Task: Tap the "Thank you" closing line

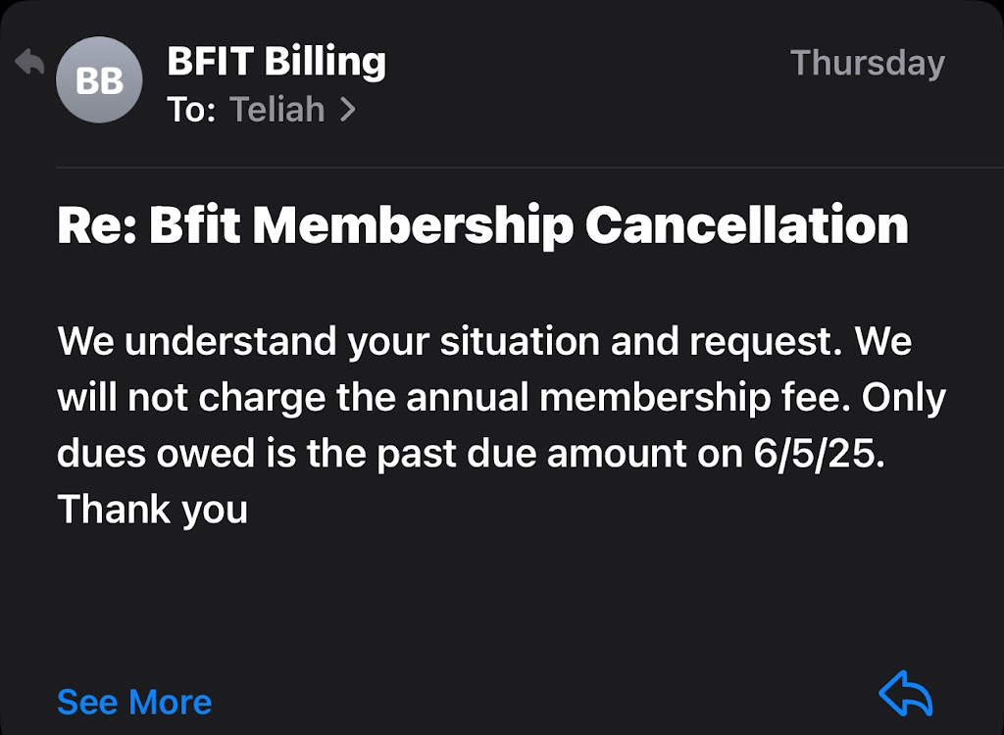Action: [x=152, y=510]
